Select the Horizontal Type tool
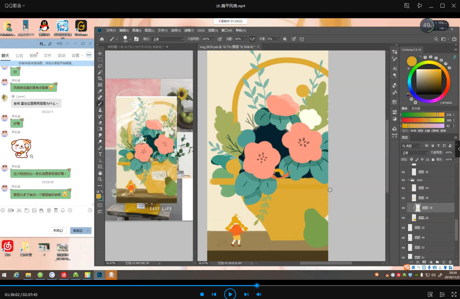460x299 pixels. point(100,154)
